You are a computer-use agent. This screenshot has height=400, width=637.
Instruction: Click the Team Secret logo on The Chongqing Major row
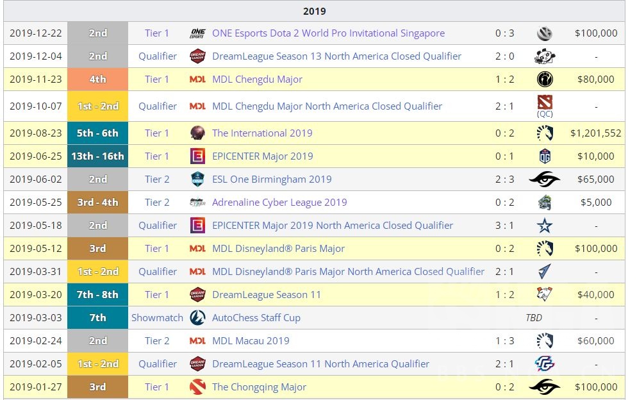point(544,387)
